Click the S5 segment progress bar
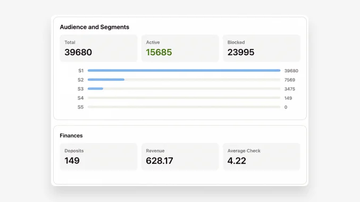This screenshot has width=360, height=202. [x=184, y=107]
